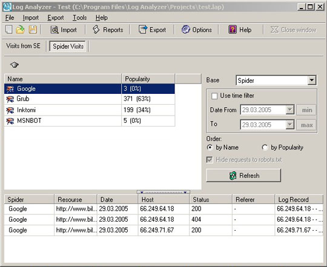327x267 pixels.
Task: Click the status cell showing 404
Action: (211, 220)
